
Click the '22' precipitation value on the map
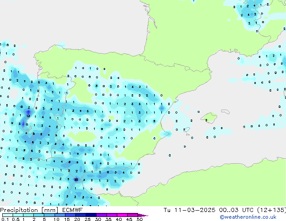[x=76, y=180]
